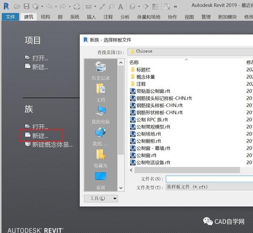Select file 钢筋形状样板-CHN.rft
This screenshot has height=233, width=253.
[157, 112]
